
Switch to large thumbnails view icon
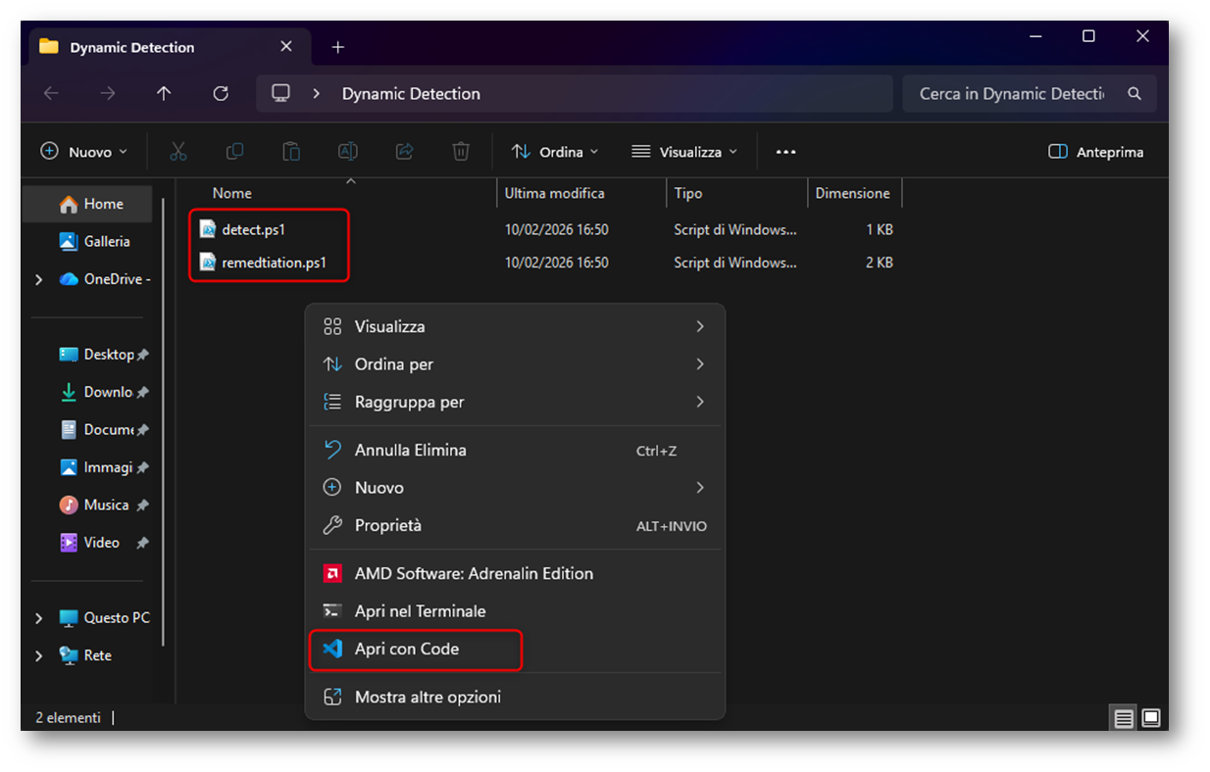1151,718
